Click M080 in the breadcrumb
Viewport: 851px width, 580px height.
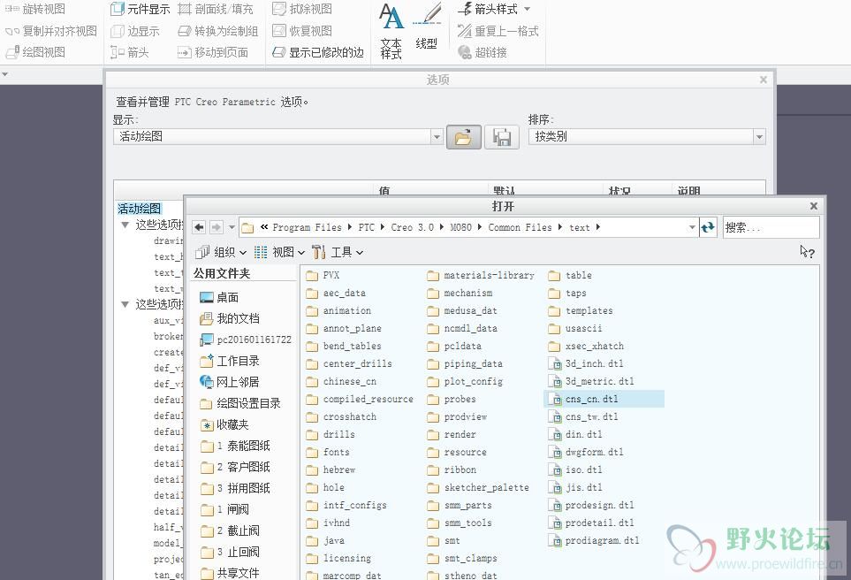(460, 227)
